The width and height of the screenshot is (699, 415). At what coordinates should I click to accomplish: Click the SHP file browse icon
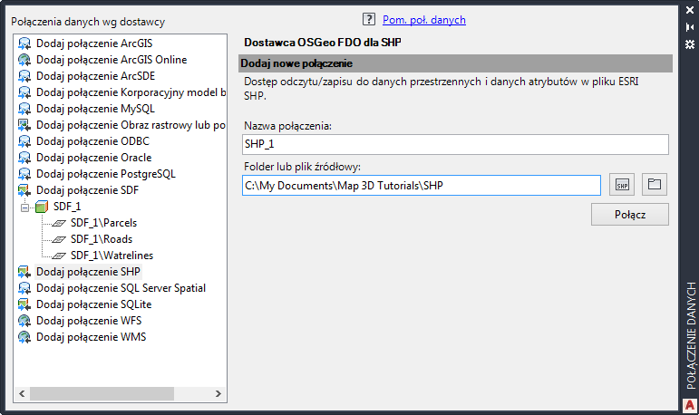pos(621,185)
